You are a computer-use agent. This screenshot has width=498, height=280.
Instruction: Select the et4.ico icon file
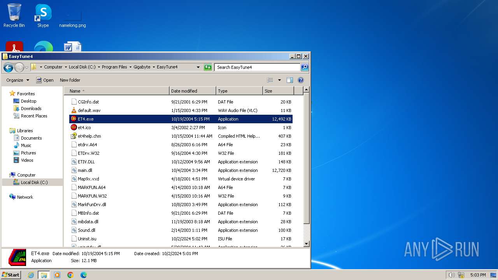(74, 128)
